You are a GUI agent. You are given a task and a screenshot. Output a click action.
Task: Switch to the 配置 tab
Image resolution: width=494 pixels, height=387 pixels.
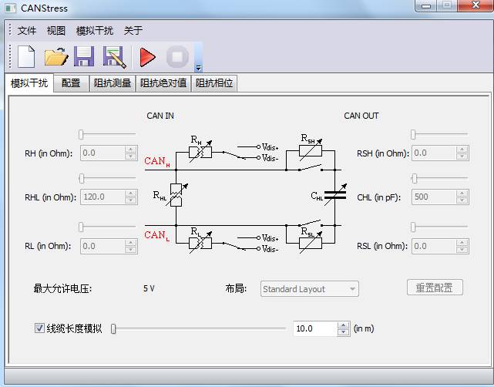point(71,83)
